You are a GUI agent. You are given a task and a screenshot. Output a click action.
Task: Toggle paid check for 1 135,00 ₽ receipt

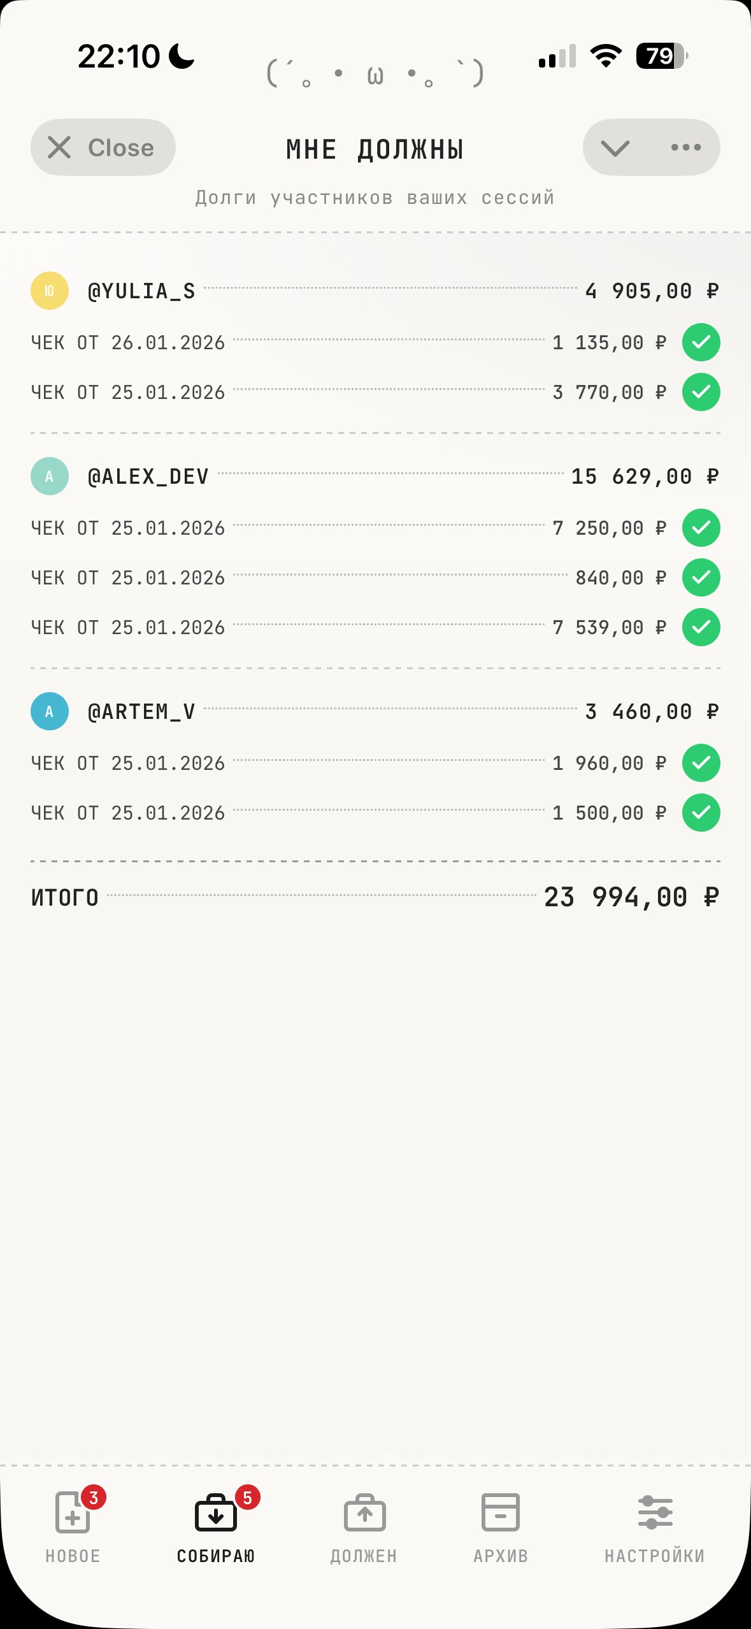[701, 342]
